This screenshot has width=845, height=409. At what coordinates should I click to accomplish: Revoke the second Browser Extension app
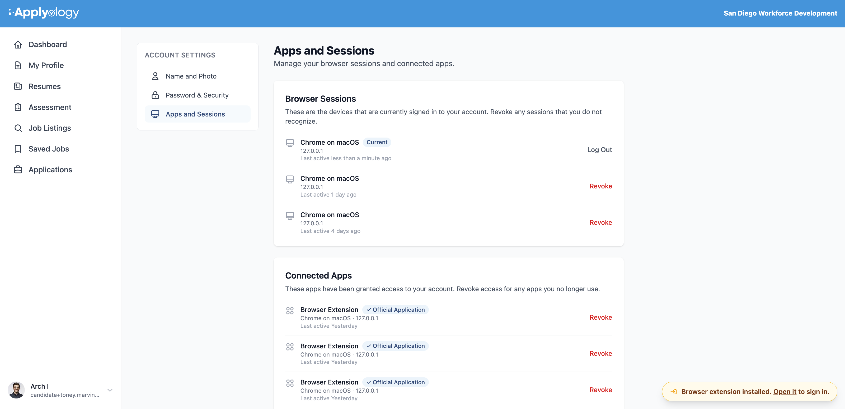click(600, 354)
